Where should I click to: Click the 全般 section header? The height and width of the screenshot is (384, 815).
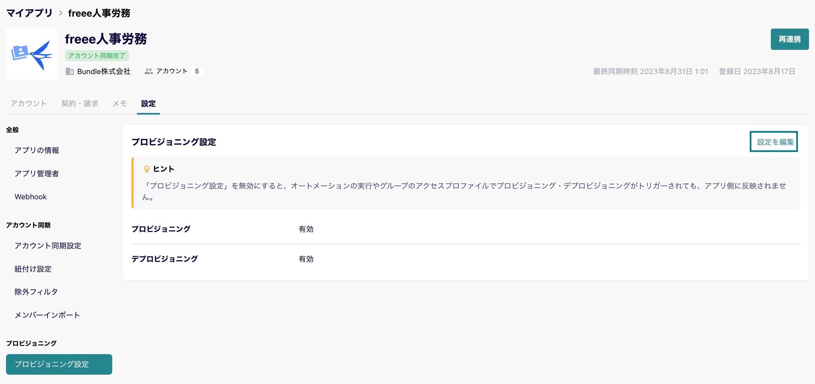(x=12, y=130)
